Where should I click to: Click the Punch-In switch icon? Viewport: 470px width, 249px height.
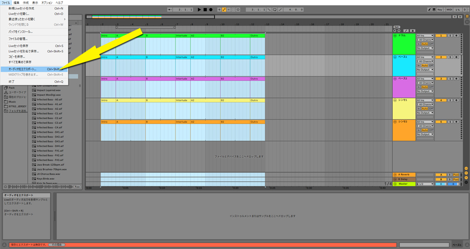(269, 9)
